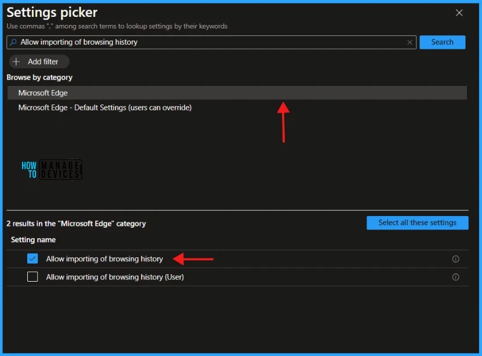This screenshot has width=482, height=356.
Task: Click the Setting name column header
Action: click(33, 240)
